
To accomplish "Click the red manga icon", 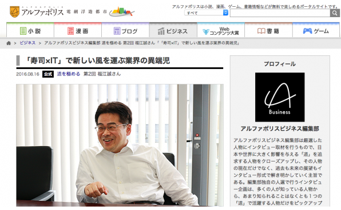I will pos(71,31).
